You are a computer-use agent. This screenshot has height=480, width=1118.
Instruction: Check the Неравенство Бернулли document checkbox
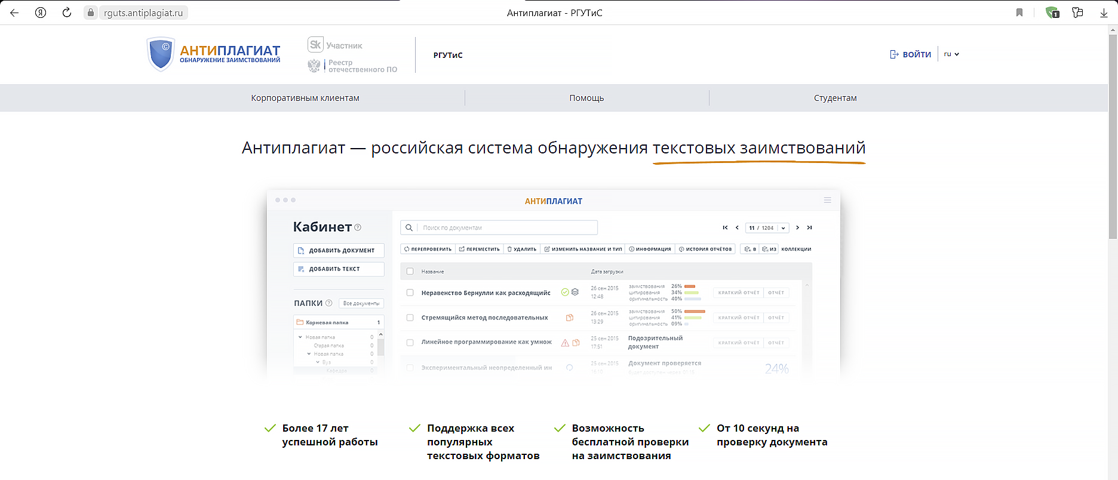point(410,293)
